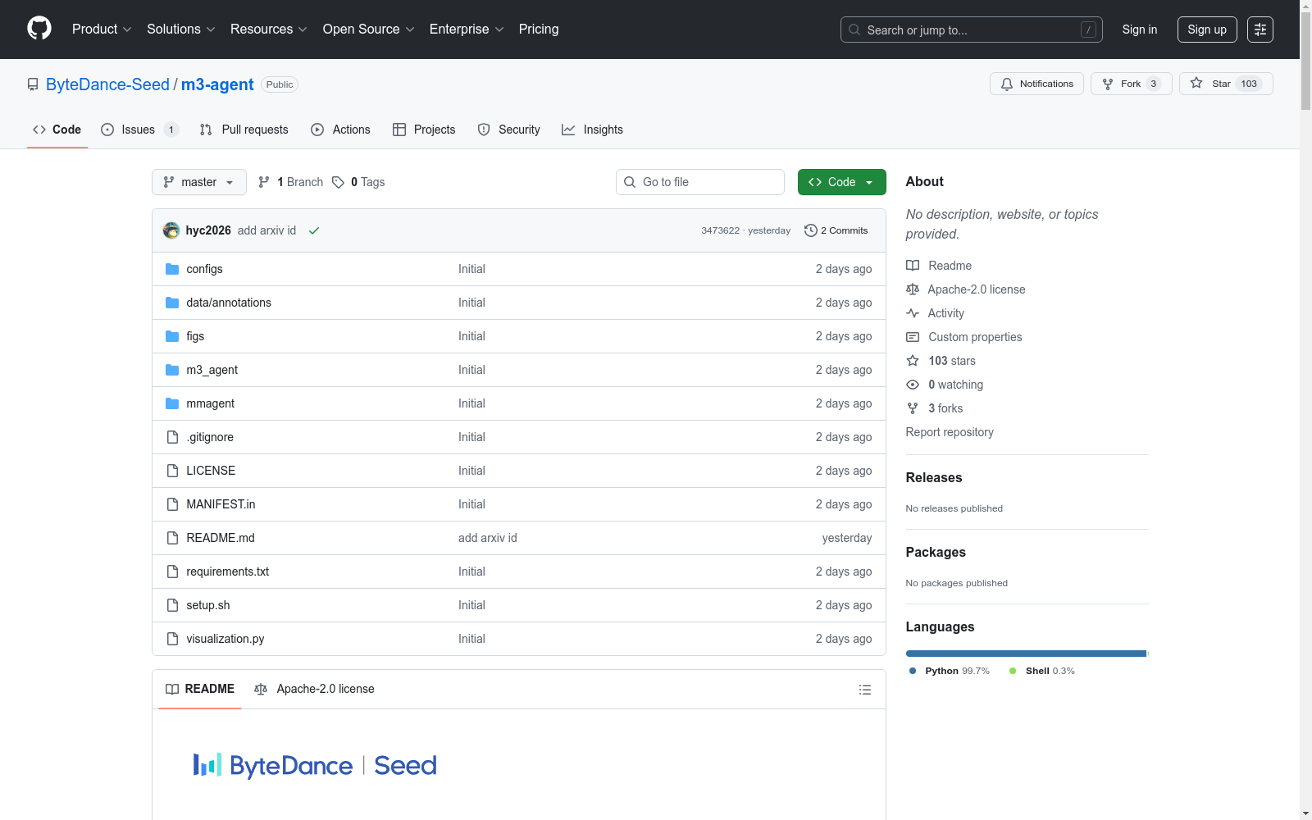Screen dimensions: 1312x820
Task: Open the Pull requests tab
Action: click(244, 130)
